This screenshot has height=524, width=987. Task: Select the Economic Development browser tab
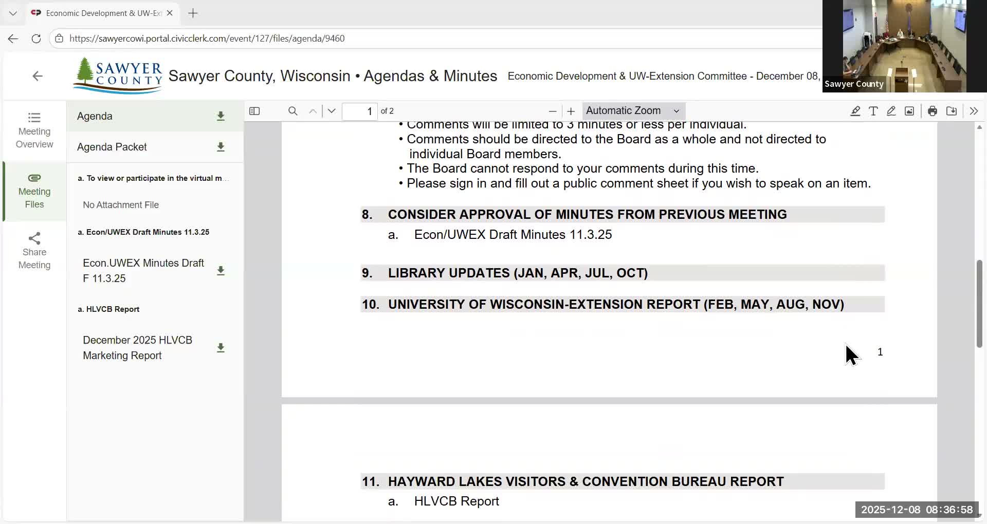pos(101,13)
